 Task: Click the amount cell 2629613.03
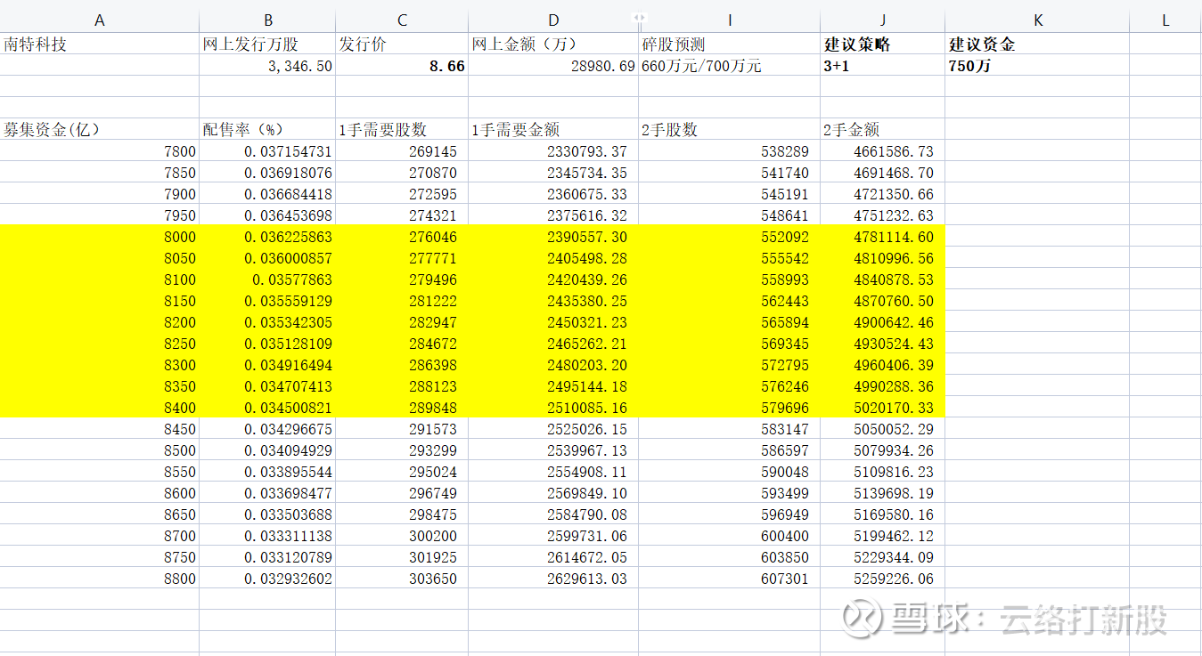[x=553, y=579]
